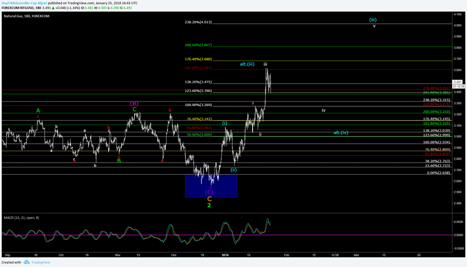Screen dimensions: 467x267
Task: Select the MACD (13, 21, open, 8) indicator label
Action: pyautogui.click(x=22, y=218)
